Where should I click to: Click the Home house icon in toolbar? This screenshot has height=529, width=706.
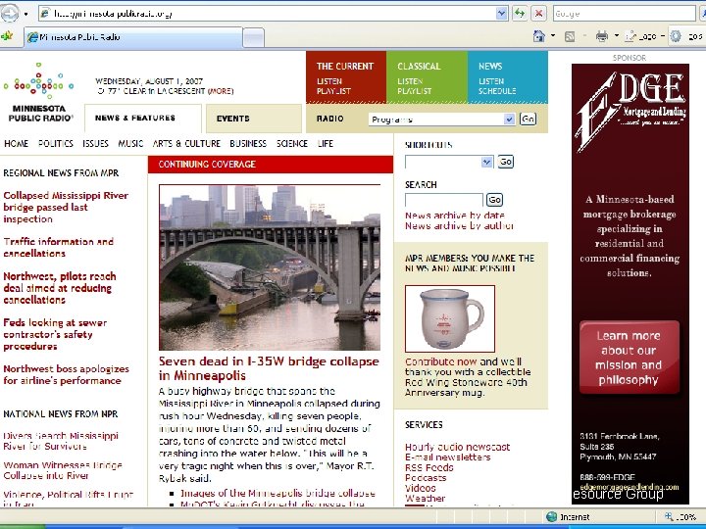538,36
